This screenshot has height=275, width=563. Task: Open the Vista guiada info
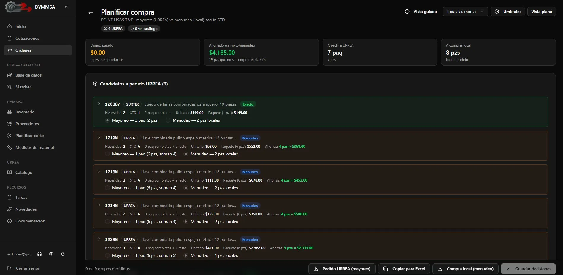coord(421,12)
